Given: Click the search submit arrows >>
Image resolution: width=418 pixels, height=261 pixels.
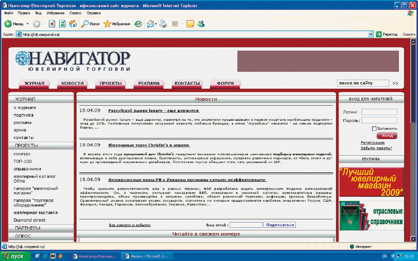Looking at the screenshot, I should coord(395,84).
